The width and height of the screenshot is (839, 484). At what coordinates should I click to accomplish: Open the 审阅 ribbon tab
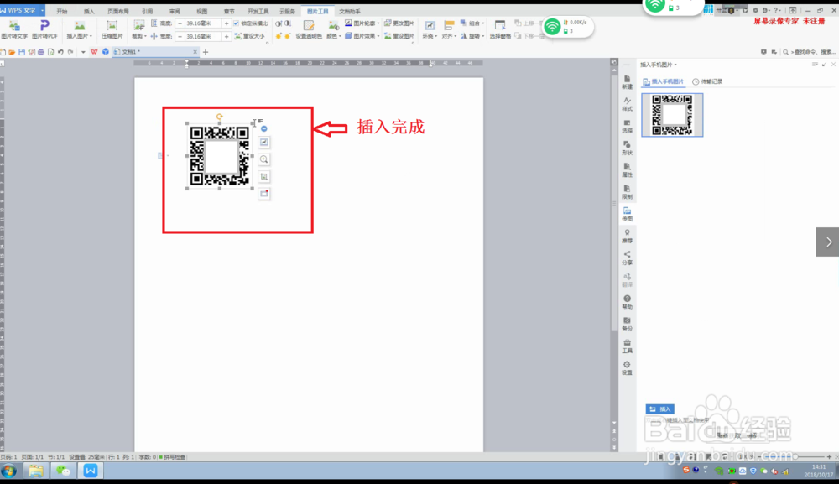175,11
